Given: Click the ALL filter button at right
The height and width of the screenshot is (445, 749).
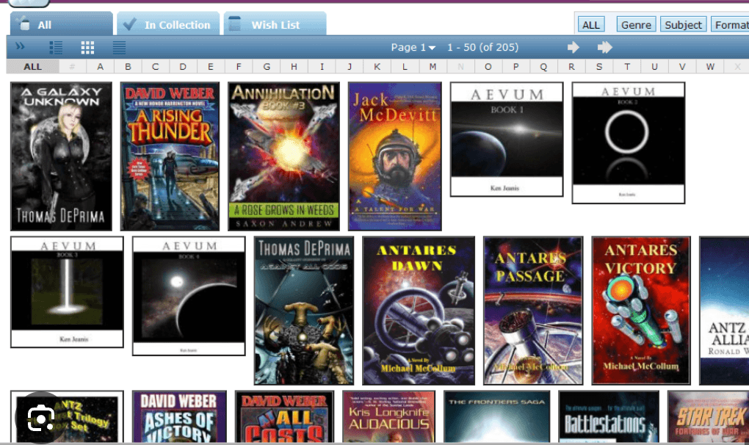Looking at the screenshot, I should click(590, 24).
